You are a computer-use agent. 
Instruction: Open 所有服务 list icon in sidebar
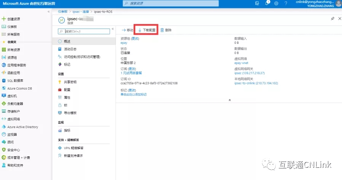tap(4, 34)
